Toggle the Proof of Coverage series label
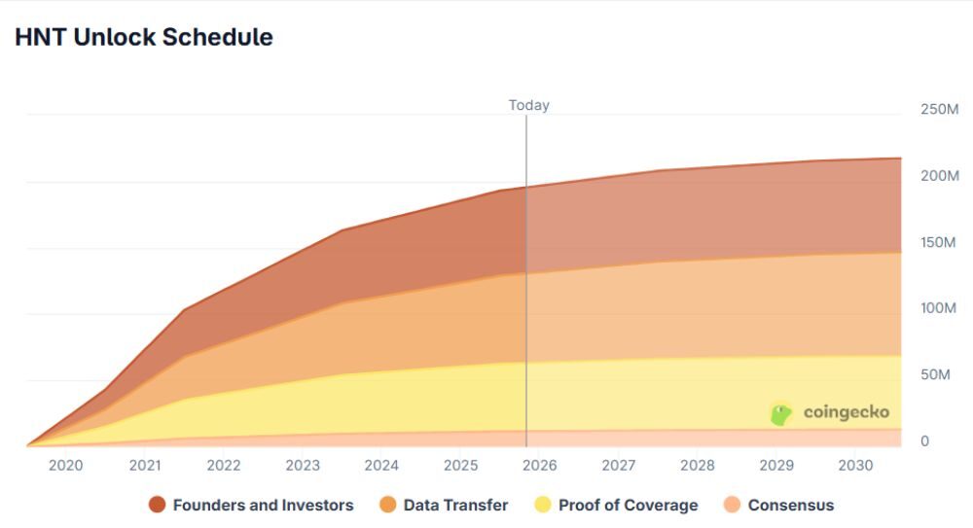The width and height of the screenshot is (973, 528). point(628,505)
